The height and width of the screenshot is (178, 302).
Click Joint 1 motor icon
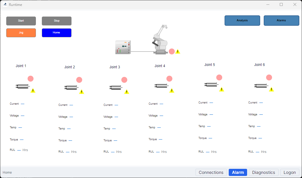click(x=23, y=86)
